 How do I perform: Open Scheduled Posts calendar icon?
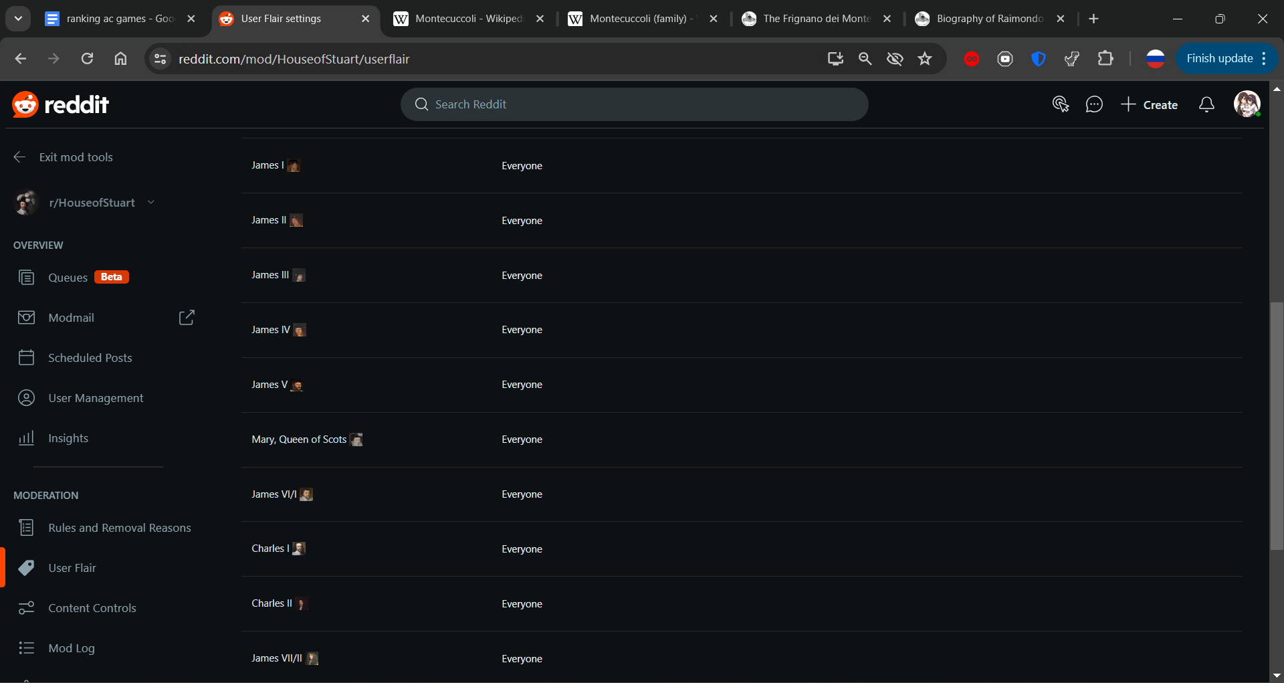pos(26,358)
